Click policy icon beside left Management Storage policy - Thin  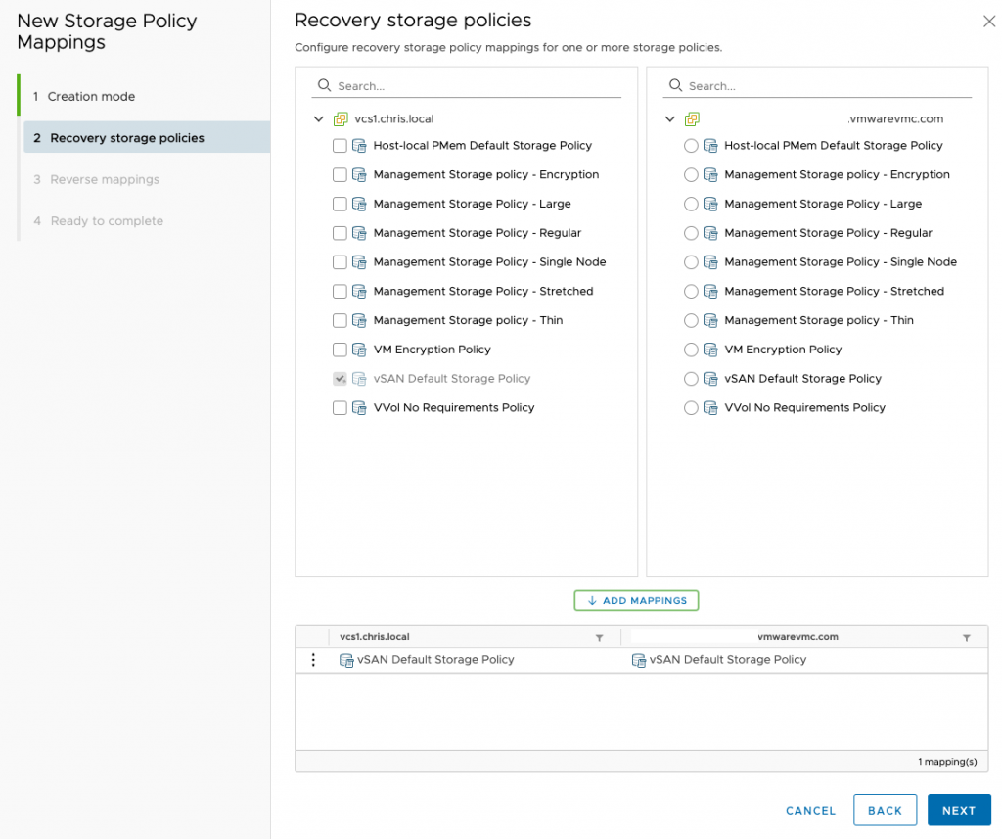coord(359,320)
